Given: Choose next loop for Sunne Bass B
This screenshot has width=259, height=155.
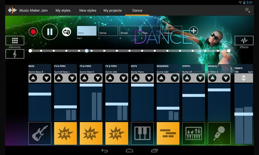Looking at the screenshot, I should [47, 78].
